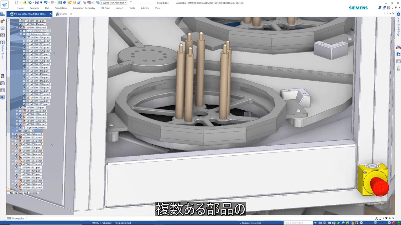401x225 pixels.
Task: Click Select Tools sidebar question icon
Action: click(3, 42)
